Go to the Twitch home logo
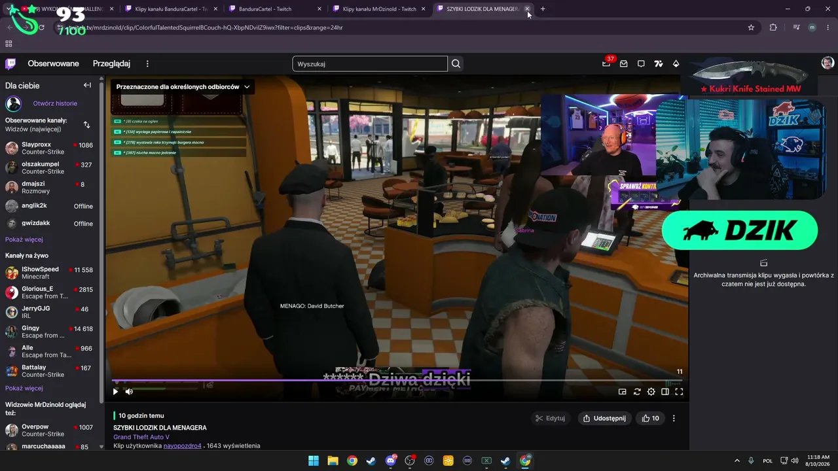Image resolution: width=838 pixels, height=471 pixels. point(10,63)
